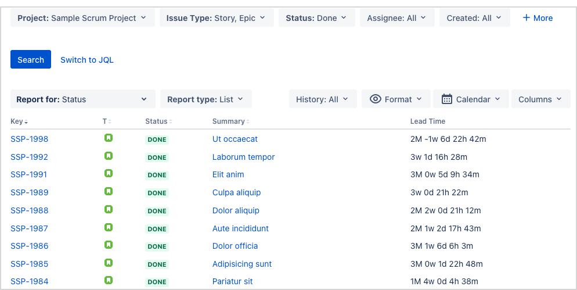The height and width of the screenshot is (290, 577).
Task: Open the Status: Done filter dropdown
Action: pos(316,17)
